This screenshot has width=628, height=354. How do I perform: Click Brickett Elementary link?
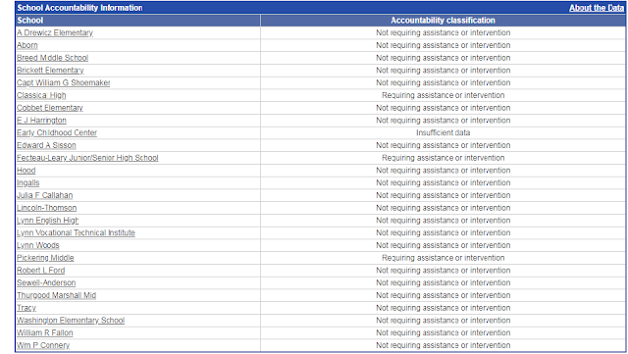coord(50,71)
